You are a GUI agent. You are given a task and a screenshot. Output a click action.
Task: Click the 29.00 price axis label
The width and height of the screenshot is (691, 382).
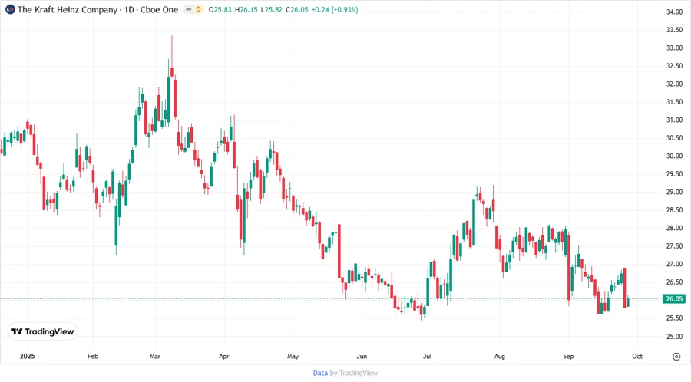tap(674, 193)
